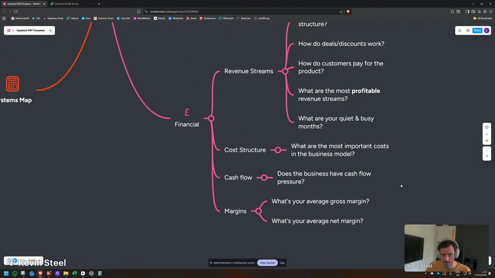Click the address bar URL
495x278 pixels.
click(x=174, y=12)
